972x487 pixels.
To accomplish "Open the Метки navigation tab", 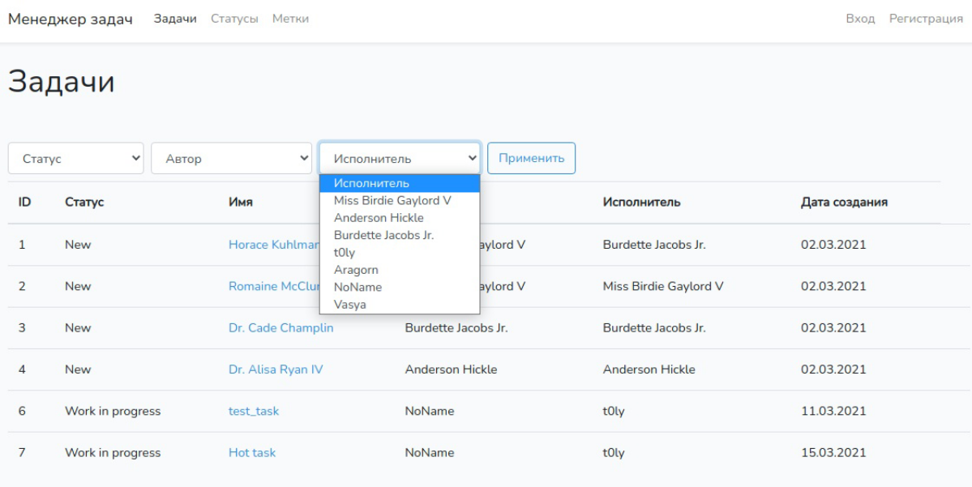I will click(290, 19).
